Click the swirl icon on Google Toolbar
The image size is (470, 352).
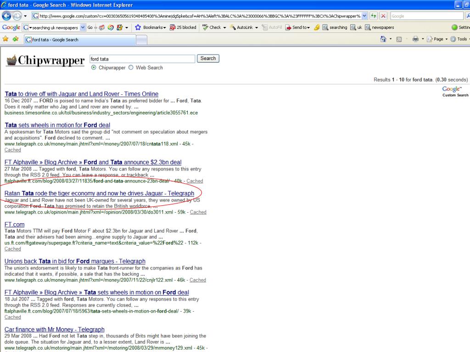[111, 27]
